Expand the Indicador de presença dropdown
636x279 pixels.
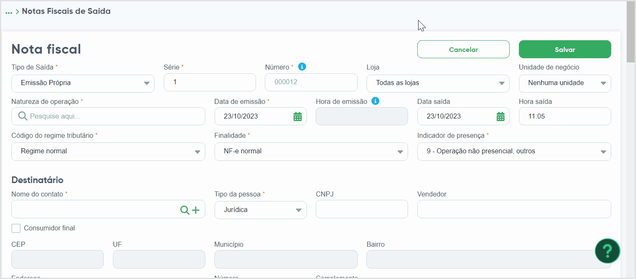514,151
